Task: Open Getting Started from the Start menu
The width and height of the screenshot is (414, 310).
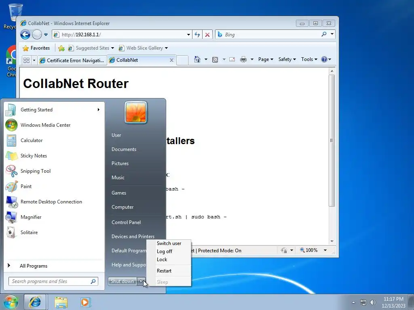Action: coord(54,110)
